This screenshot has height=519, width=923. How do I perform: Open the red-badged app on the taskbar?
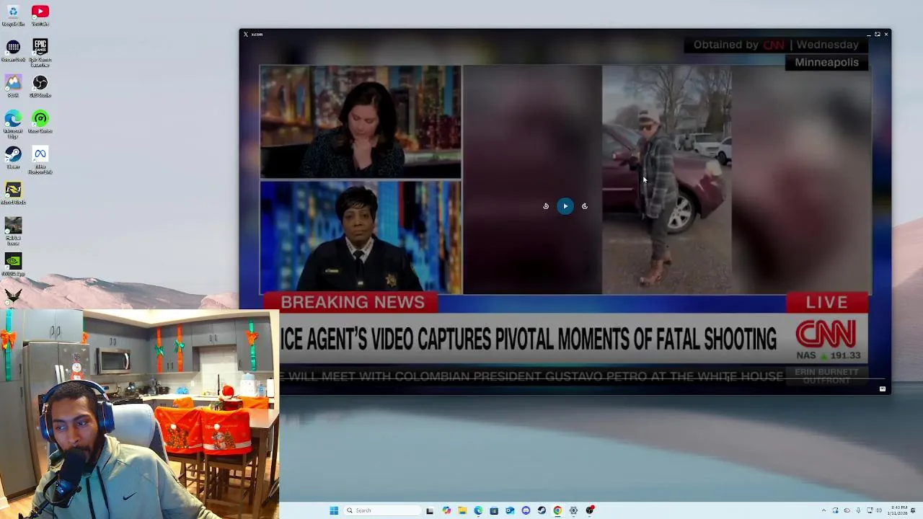590,510
